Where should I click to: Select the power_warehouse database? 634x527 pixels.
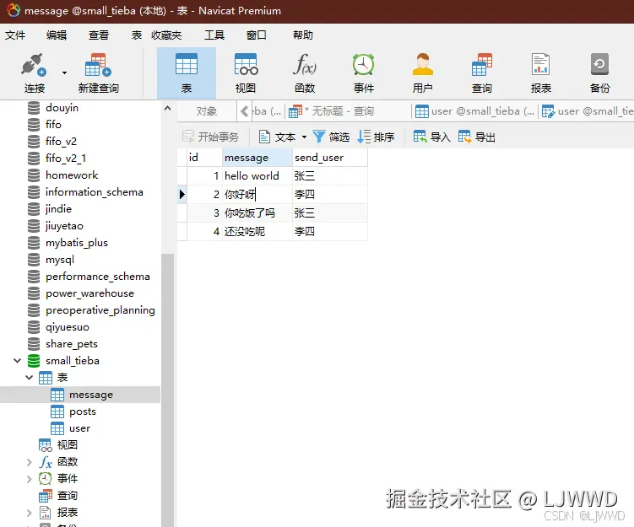(x=89, y=293)
